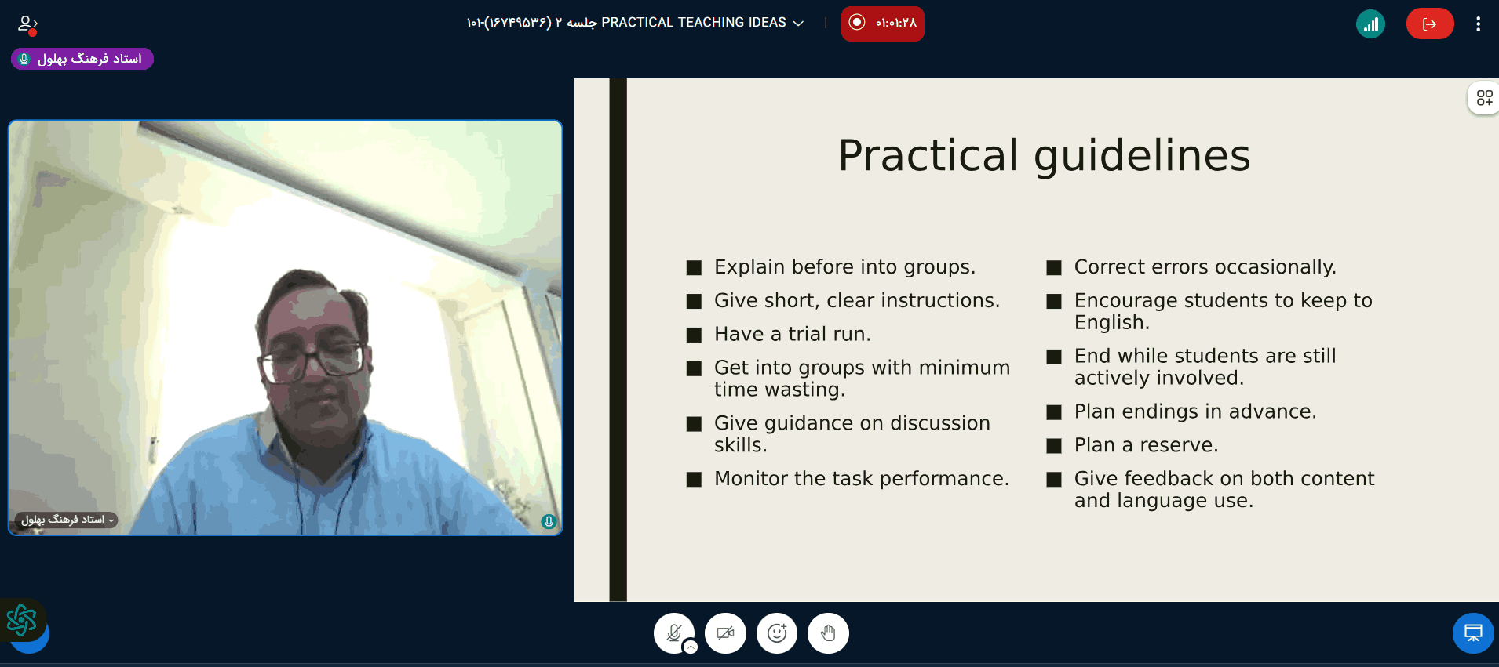Click the microphone badge on the webcam tile
This screenshot has width=1499, height=667.
coord(549,521)
